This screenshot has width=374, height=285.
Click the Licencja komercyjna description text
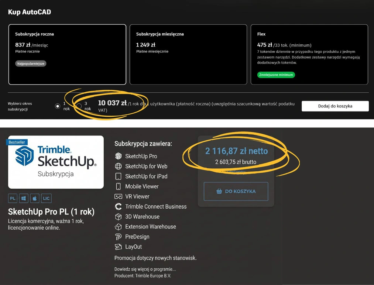click(x=46, y=224)
